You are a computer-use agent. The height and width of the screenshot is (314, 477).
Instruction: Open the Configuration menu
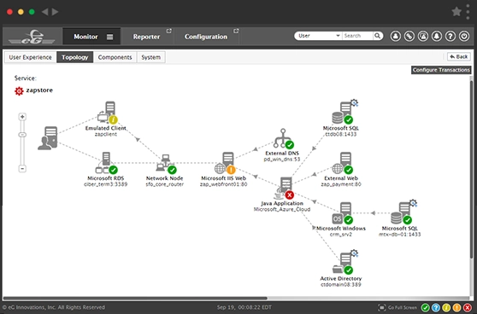click(x=206, y=37)
